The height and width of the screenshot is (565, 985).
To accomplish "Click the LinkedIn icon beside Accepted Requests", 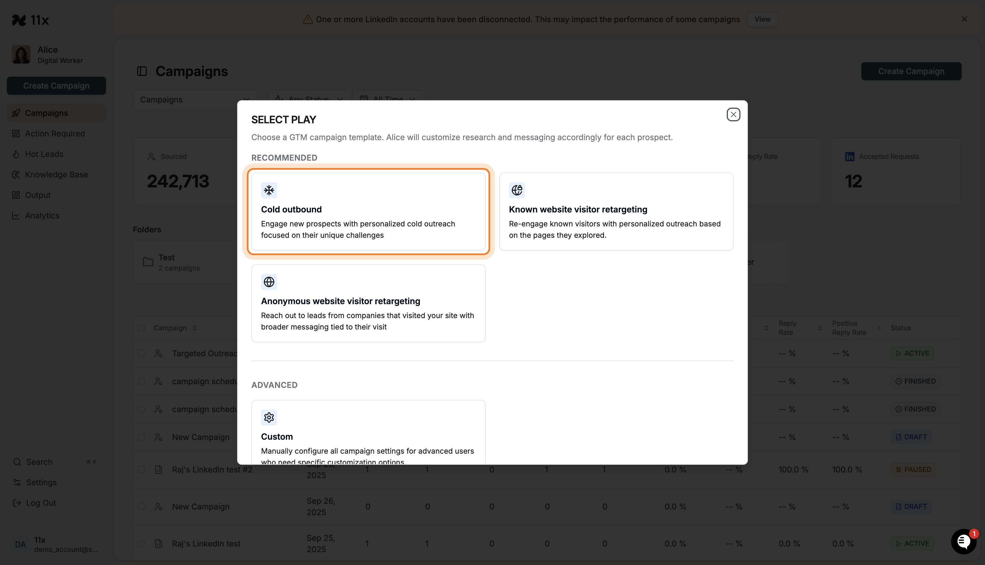I will pyautogui.click(x=850, y=156).
